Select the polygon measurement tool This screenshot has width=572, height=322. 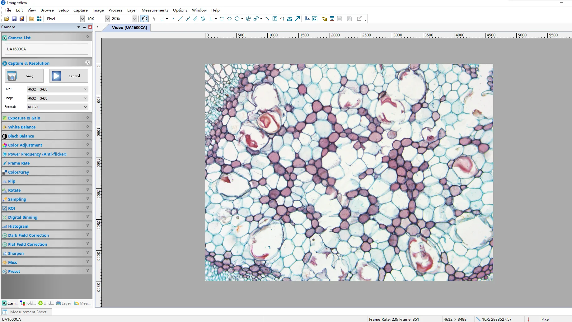[282, 19]
